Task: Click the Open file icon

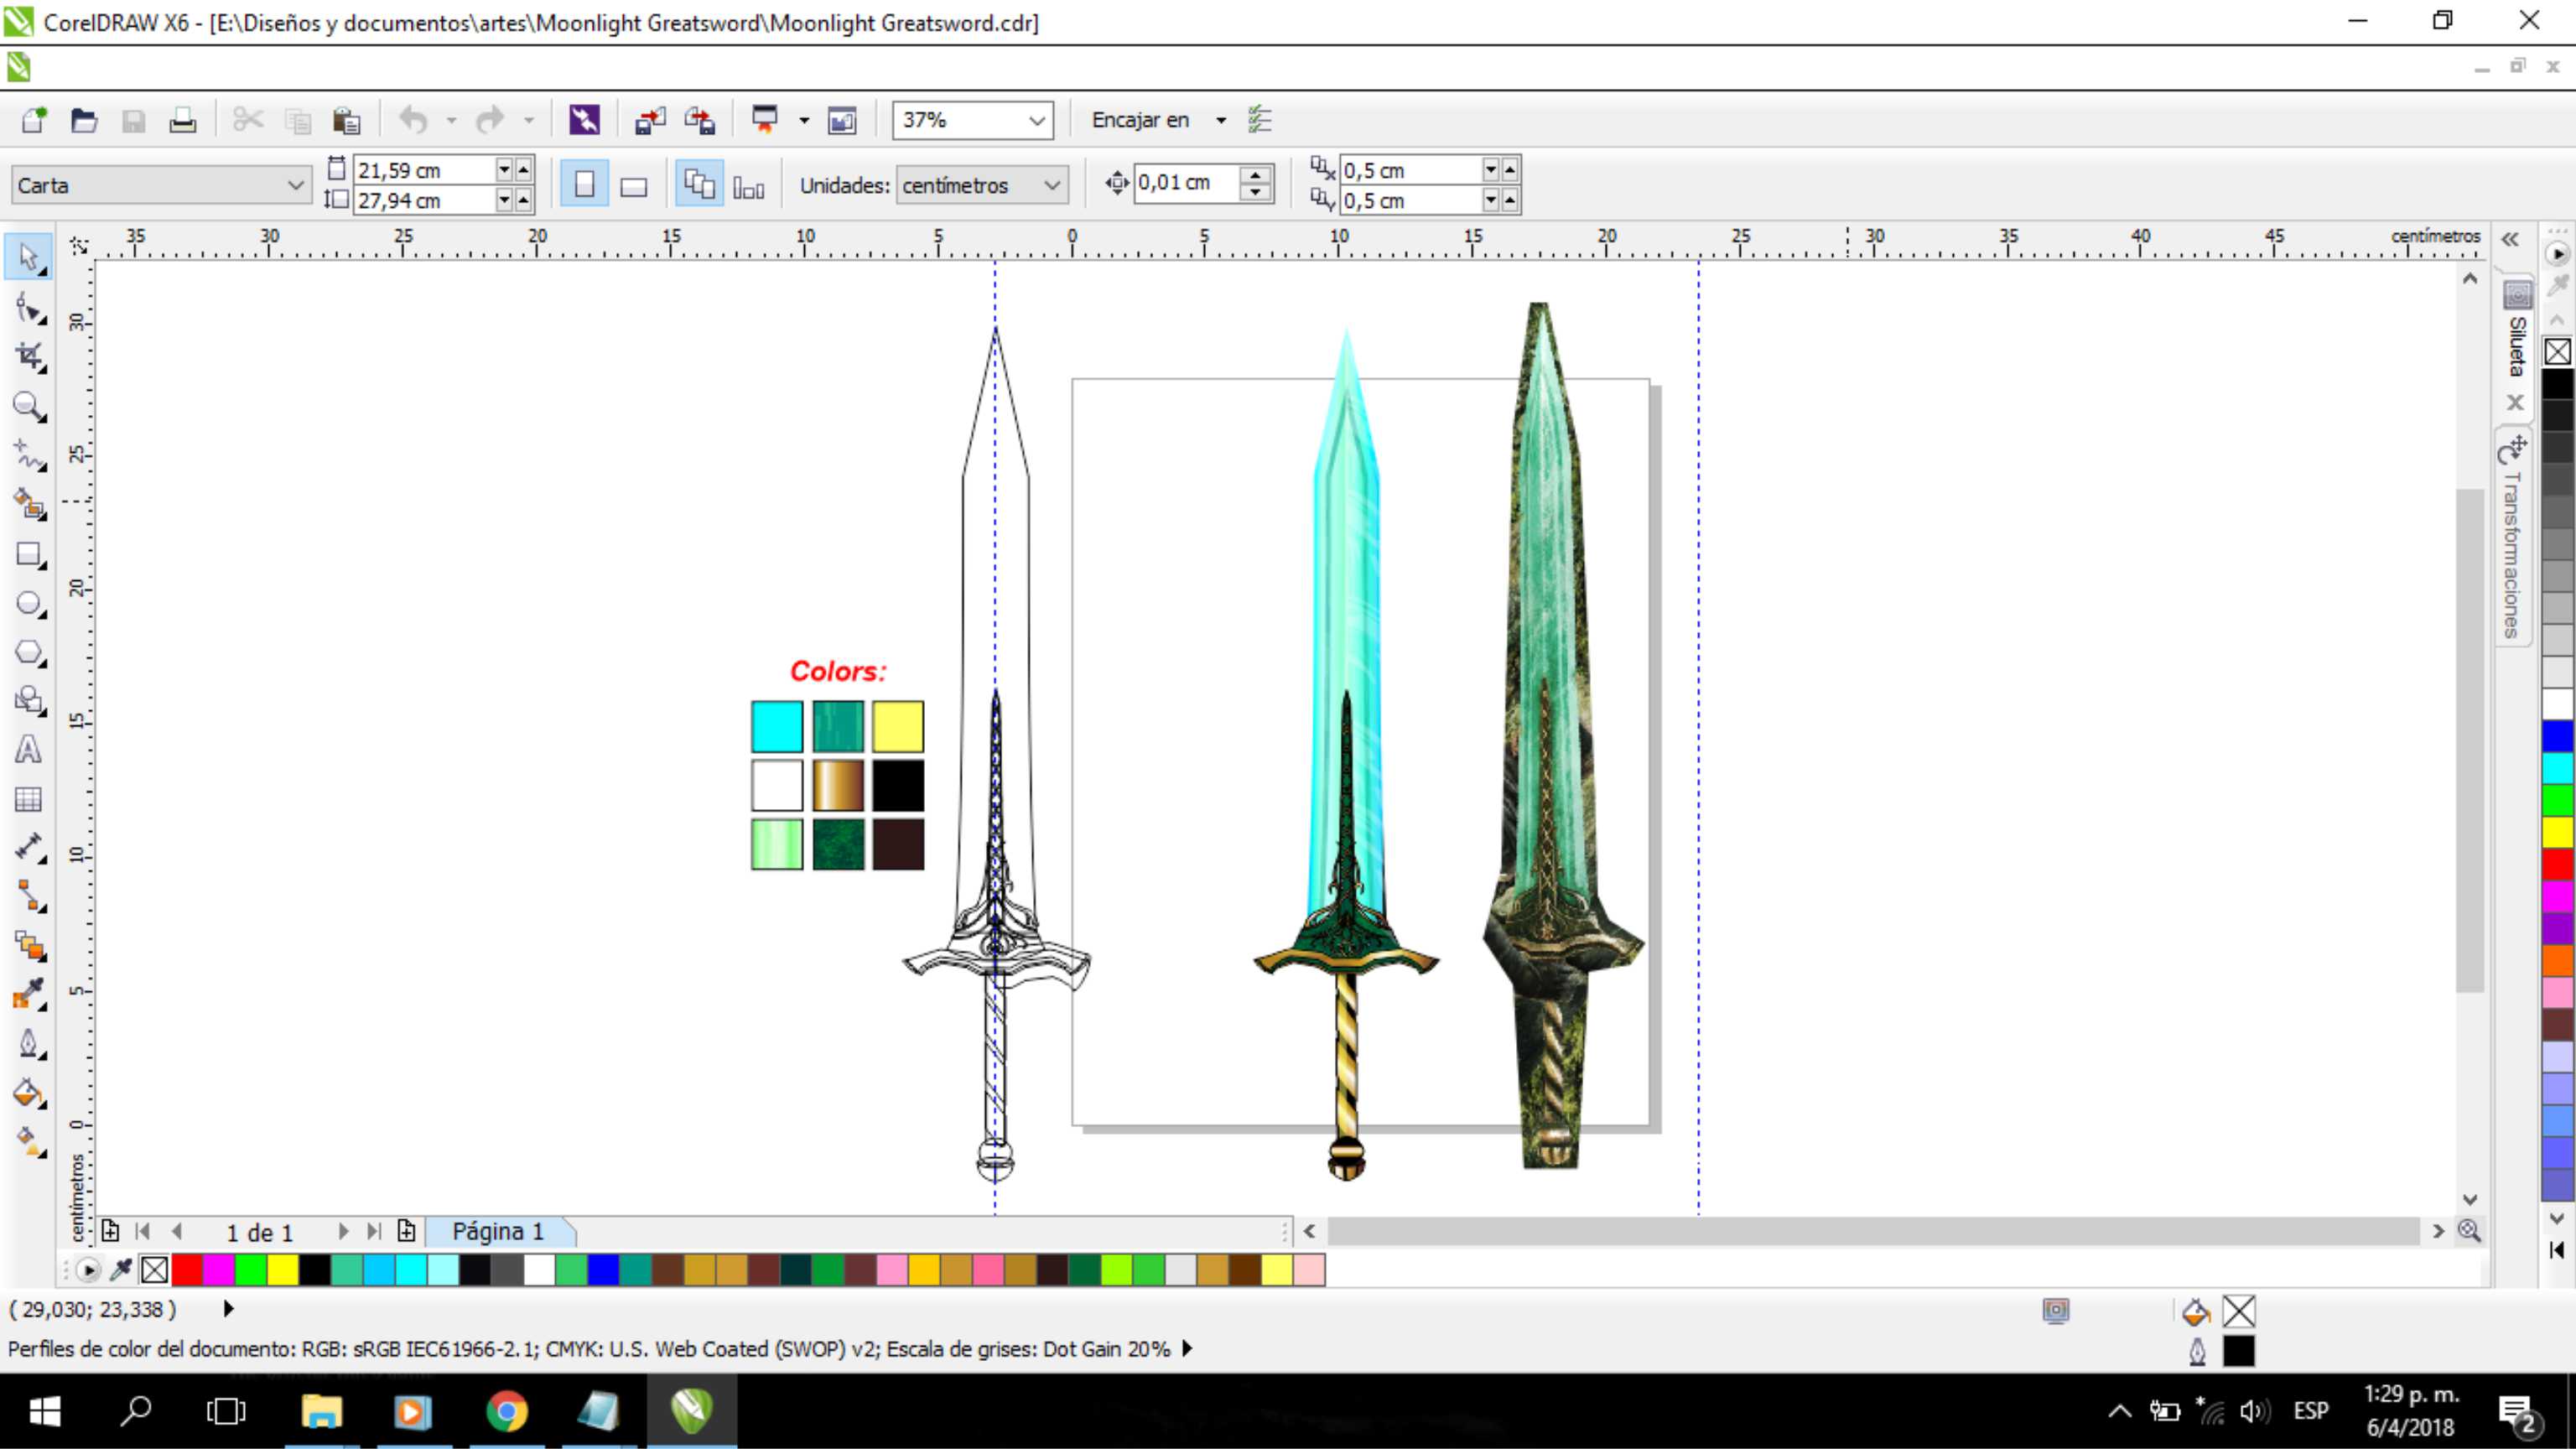Action: (84, 120)
